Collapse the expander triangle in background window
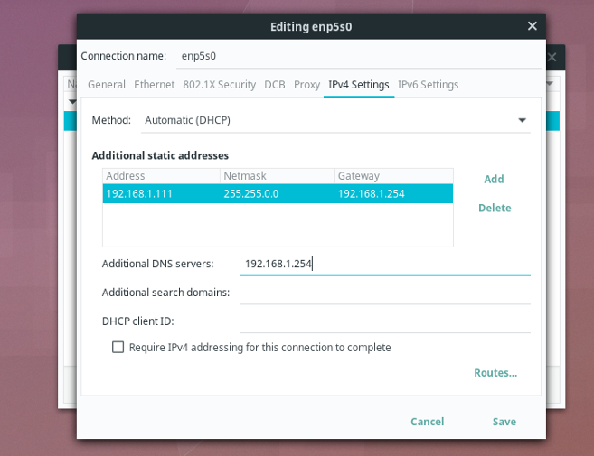594x456 pixels. (x=72, y=102)
